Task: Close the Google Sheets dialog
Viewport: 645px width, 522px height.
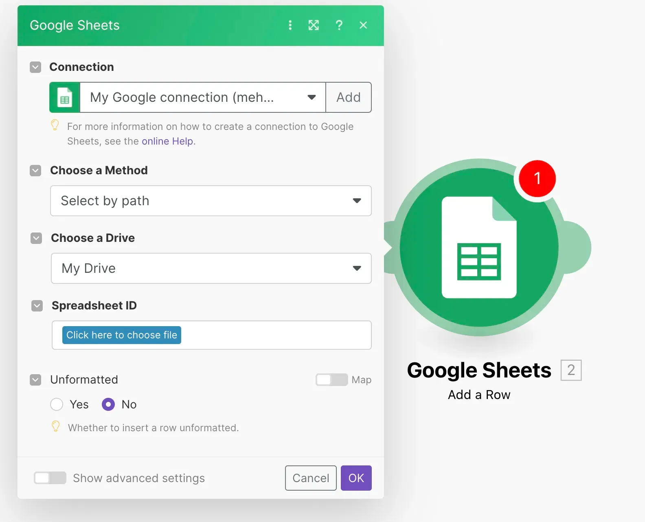Action: point(363,25)
